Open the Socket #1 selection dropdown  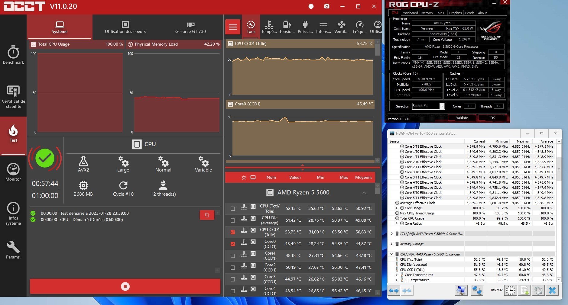tap(442, 106)
